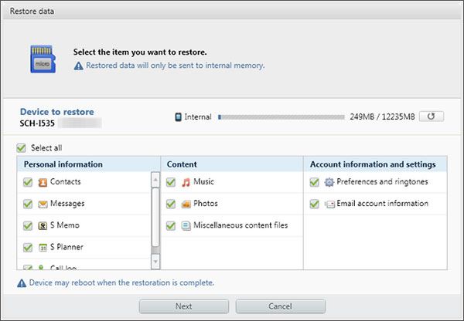Viewport: 464px width, 321px height.
Task: Click the Cancel button
Action: 280,306
